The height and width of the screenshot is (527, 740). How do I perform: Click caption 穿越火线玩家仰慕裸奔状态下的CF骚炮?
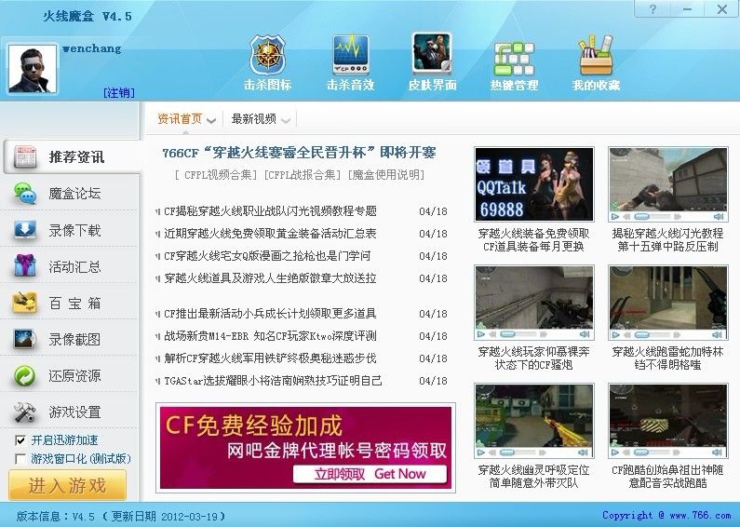[x=533, y=358]
